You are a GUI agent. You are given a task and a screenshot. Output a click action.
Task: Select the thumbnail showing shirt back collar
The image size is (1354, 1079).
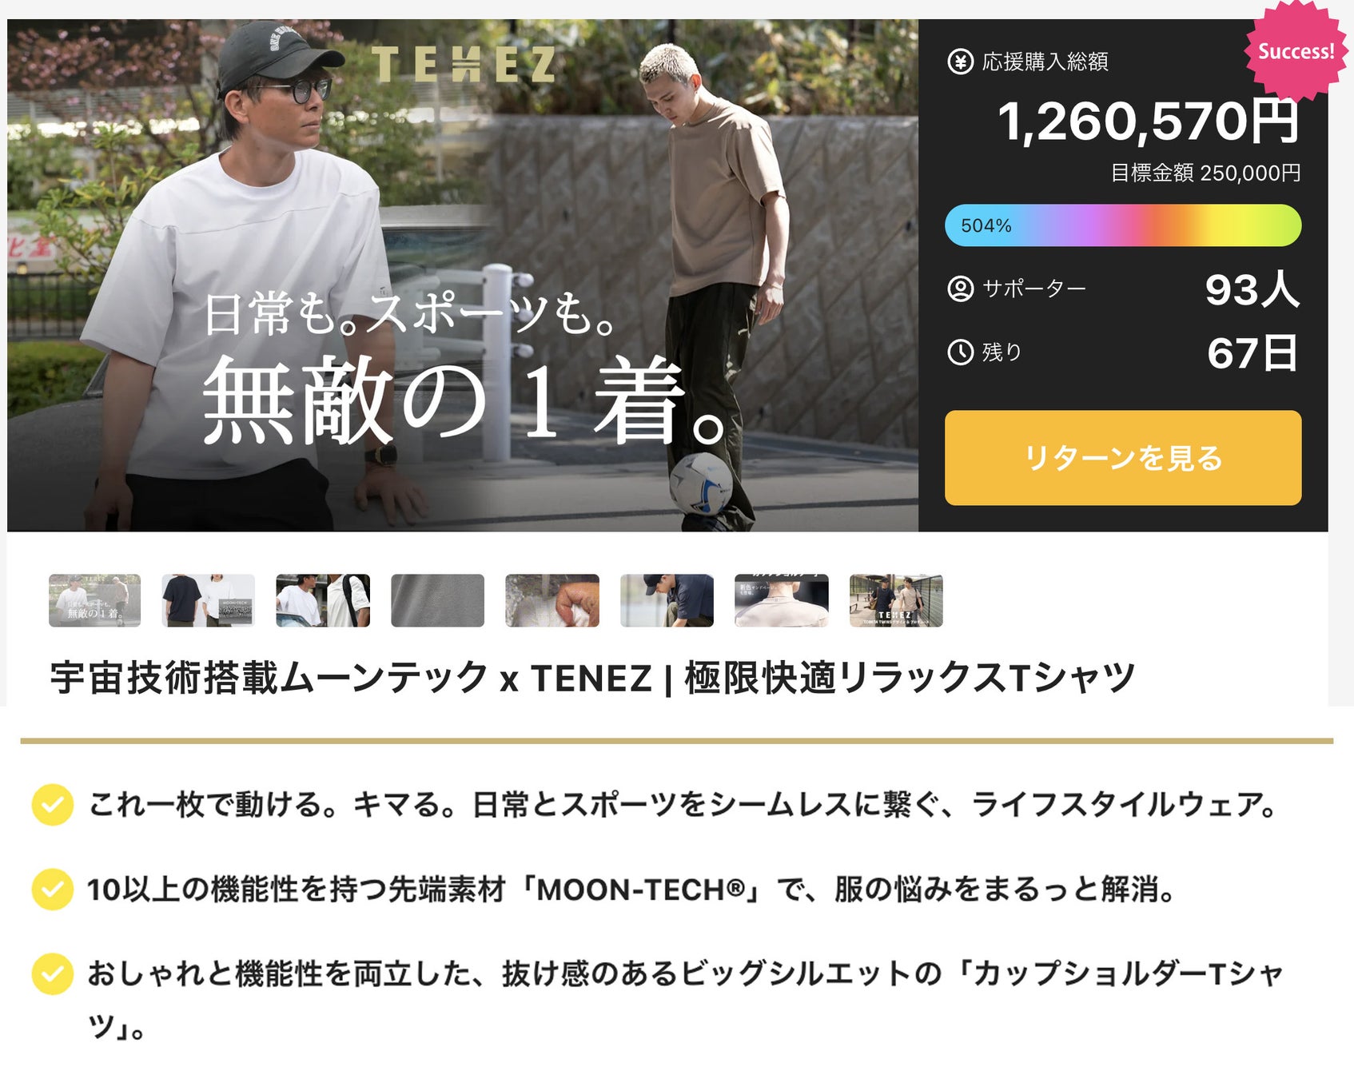pyautogui.click(x=782, y=600)
